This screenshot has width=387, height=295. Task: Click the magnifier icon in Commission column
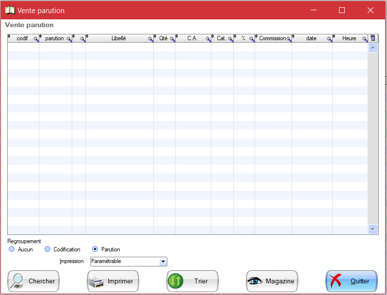pyautogui.click(x=289, y=39)
